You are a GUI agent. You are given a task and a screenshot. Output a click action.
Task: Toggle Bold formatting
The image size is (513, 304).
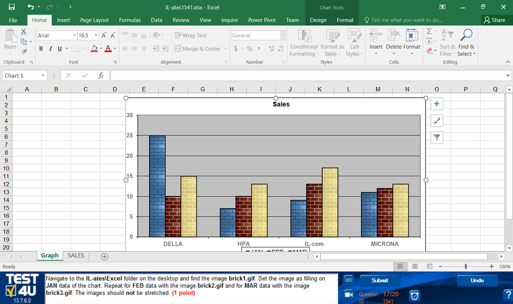pos(41,48)
